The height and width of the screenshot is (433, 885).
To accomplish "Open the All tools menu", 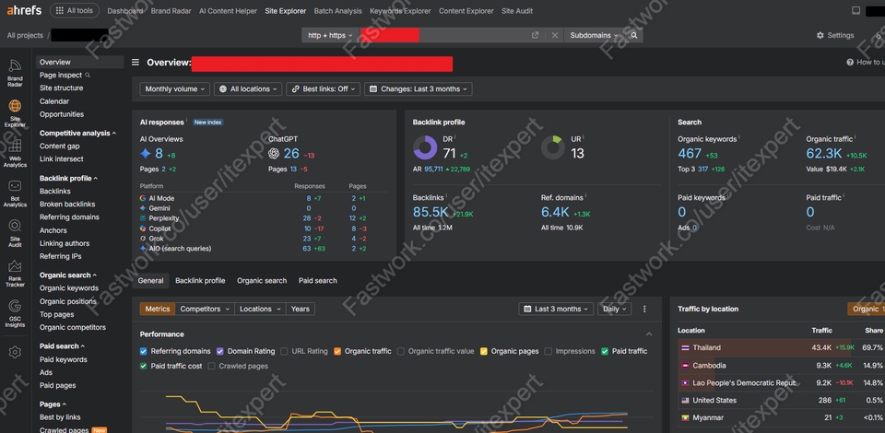I will click(x=75, y=11).
